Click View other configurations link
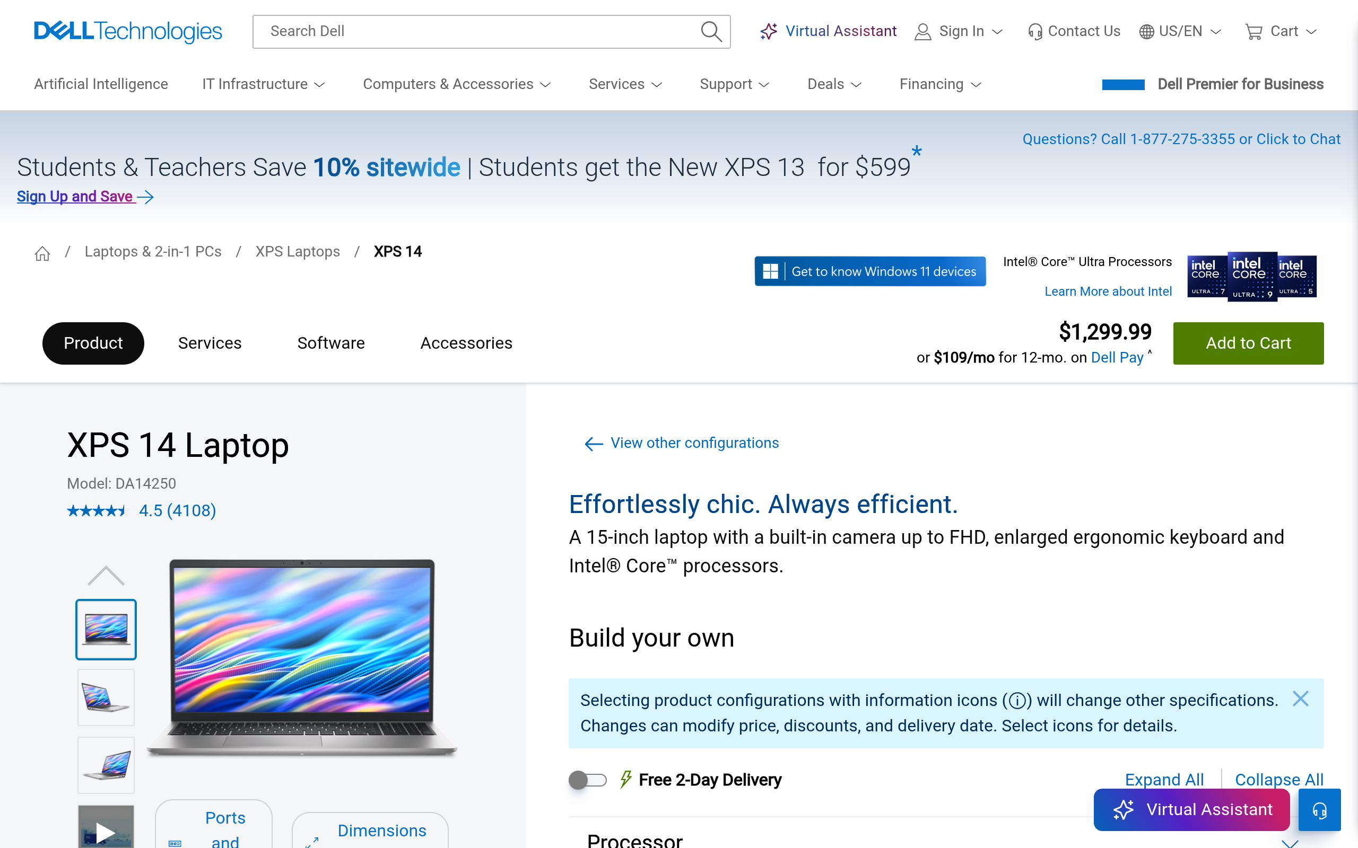Viewport: 1358px width, 848px height. [x=695, y=443]
